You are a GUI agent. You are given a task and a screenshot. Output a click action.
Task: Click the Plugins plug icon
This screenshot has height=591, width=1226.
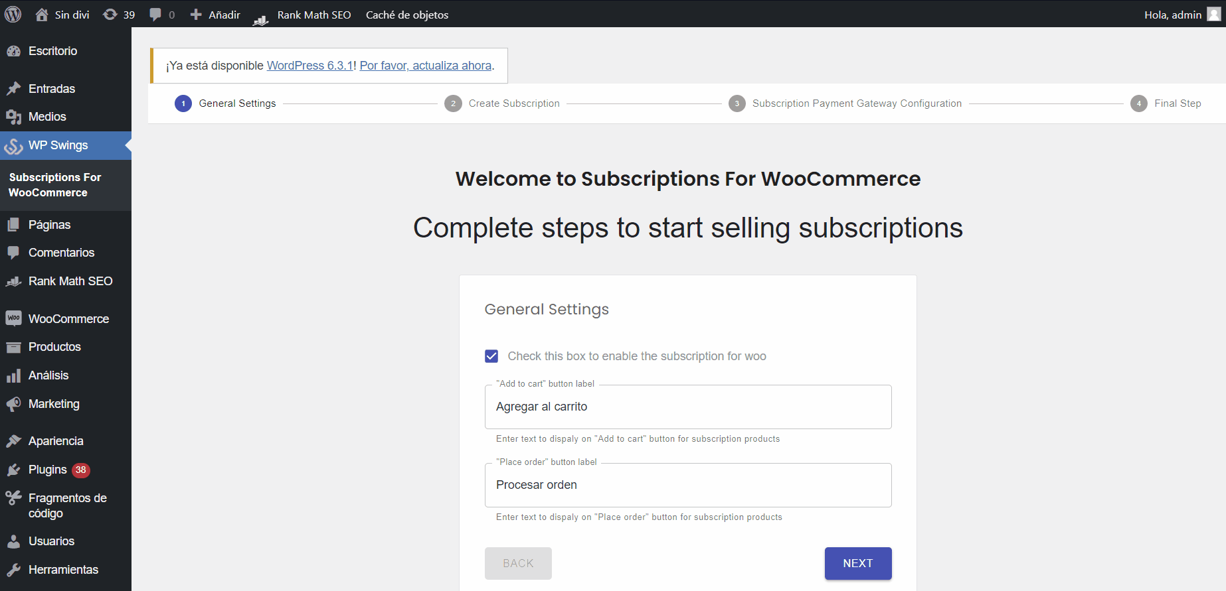[13, 470]
